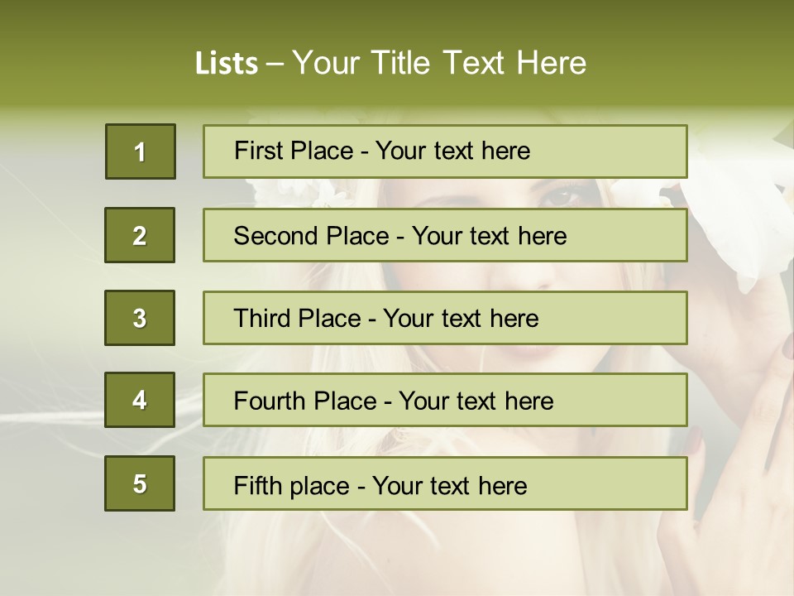This screenshot has width=794, height=596.
Task: Select 'Your Title Text Here' title text
Action: coord(439,63)
